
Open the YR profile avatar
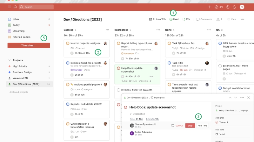(242, 7)
